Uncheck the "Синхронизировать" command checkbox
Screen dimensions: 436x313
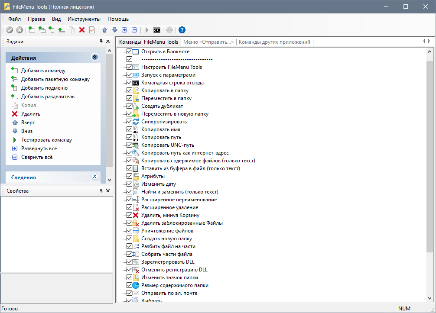coord(129,122)
